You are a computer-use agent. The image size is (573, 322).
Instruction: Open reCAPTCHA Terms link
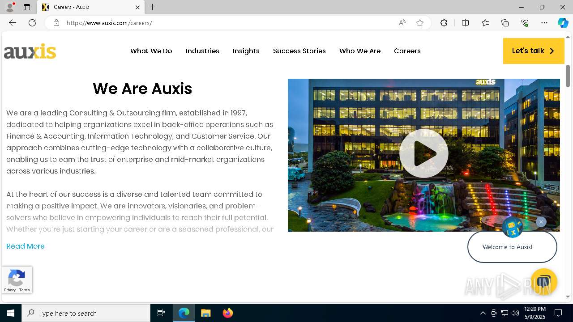point(25,290)
